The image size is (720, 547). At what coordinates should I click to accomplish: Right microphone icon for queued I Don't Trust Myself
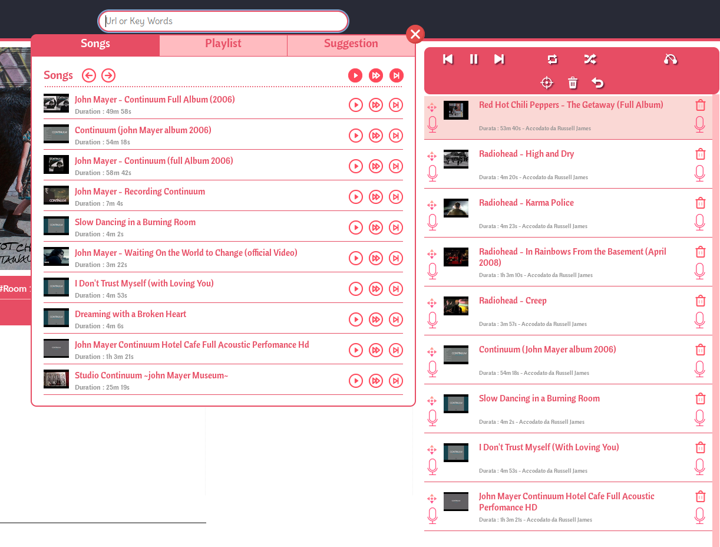(699, 467)
